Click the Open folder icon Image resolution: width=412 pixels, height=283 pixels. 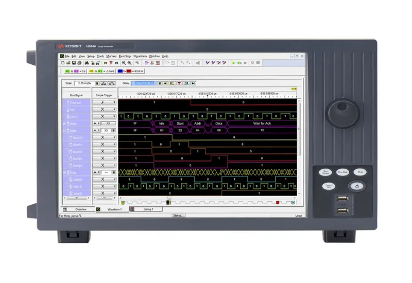(68, 63)
